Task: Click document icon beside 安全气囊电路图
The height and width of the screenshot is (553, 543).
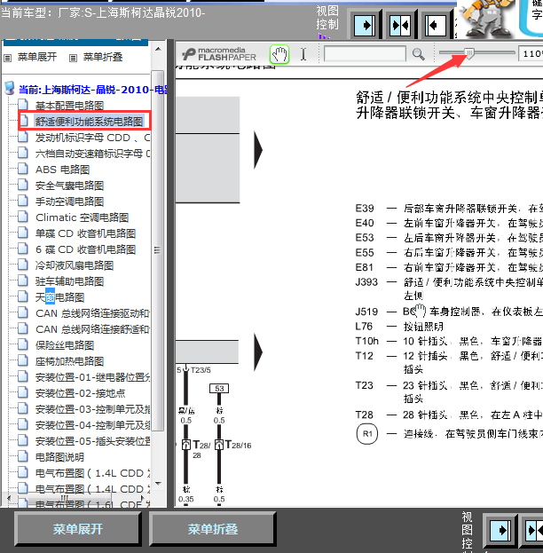Action: [23, 185]
